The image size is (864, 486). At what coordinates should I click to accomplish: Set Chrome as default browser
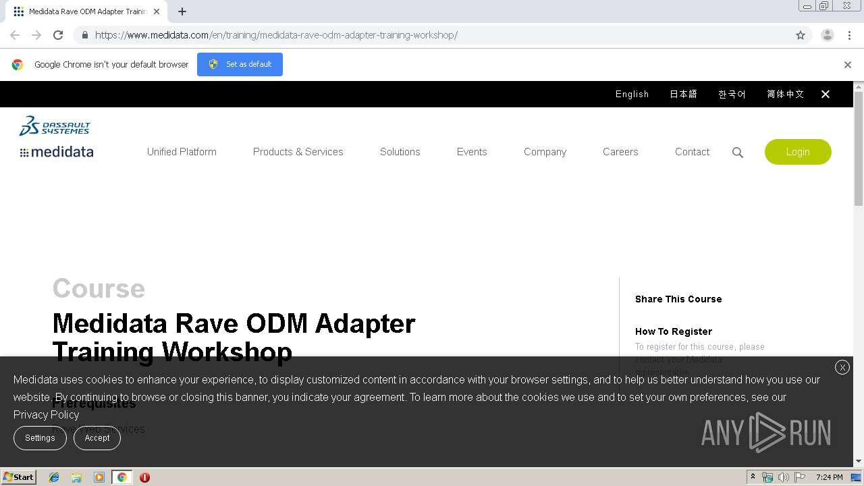coord(240,65)
